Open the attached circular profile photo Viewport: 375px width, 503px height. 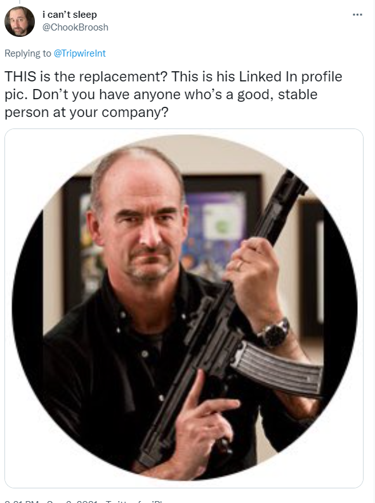click(x=184, y=308)
